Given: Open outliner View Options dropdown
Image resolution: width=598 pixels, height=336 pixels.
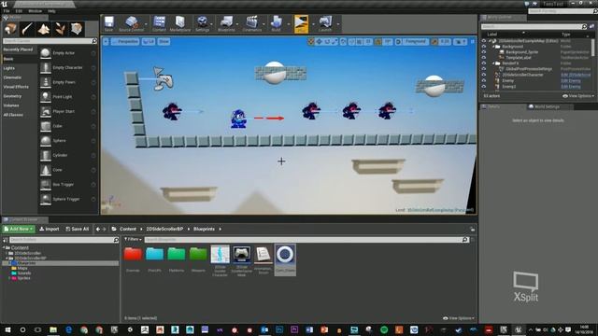Looking at the screenshot, I should (578, 96).
